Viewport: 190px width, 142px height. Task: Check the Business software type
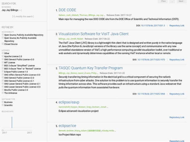[3, 102]
